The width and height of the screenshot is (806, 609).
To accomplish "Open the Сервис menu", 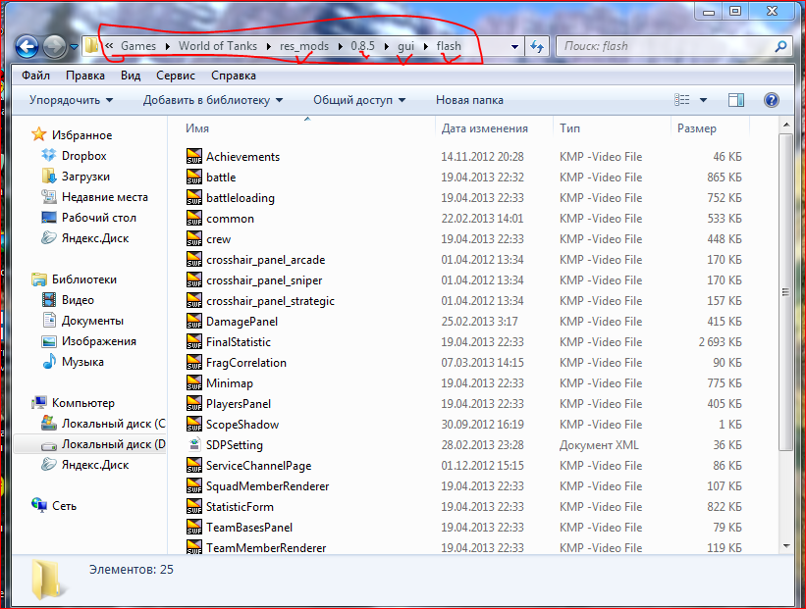I will [x=176, y=76].
